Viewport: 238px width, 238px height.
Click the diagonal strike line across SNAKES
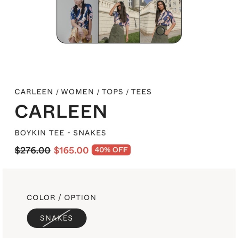pos(57,218)
